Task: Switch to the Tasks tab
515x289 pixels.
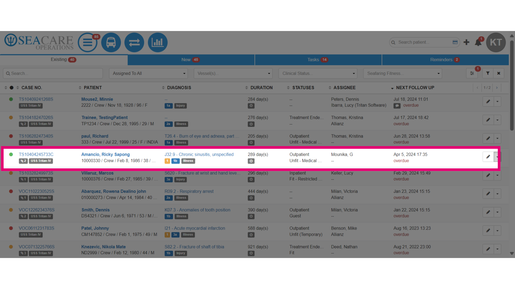Action: click(318, 60)
